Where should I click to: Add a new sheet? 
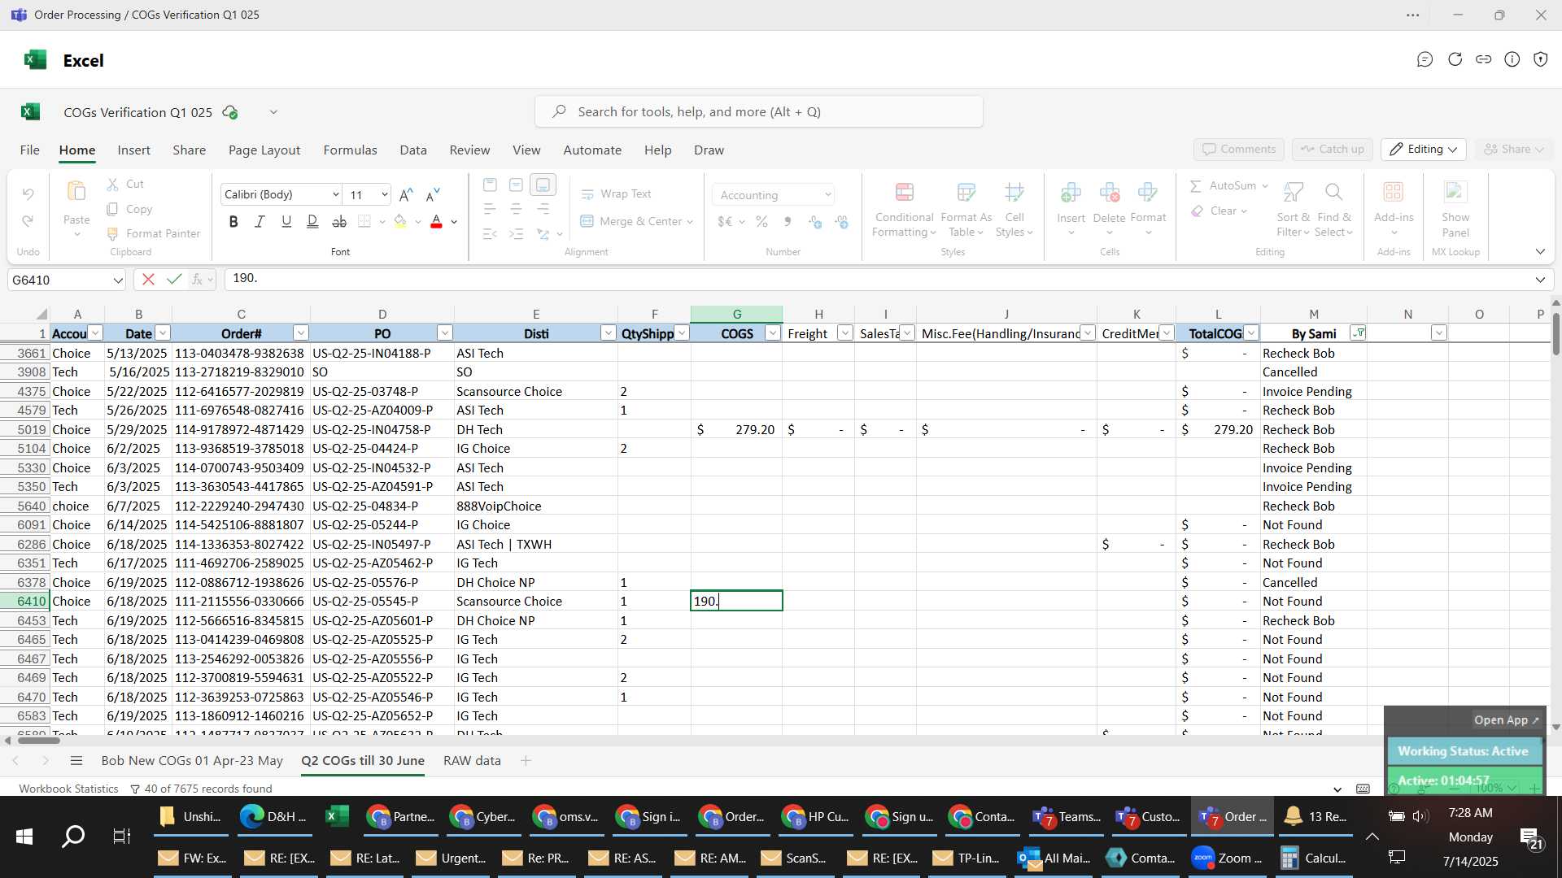click(526, 761)
